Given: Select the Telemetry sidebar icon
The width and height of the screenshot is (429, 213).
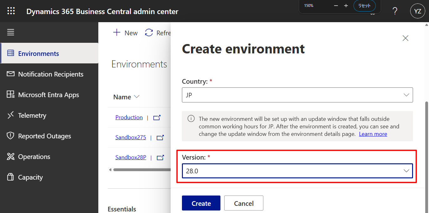Looking at the screenshot, I should click(10, 115).
